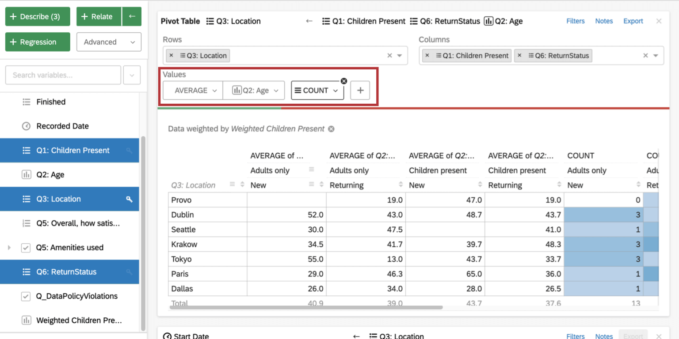Click the back arrow in the Pivot Table header
Screen dimensions: 679x339
tap(309, 21)
